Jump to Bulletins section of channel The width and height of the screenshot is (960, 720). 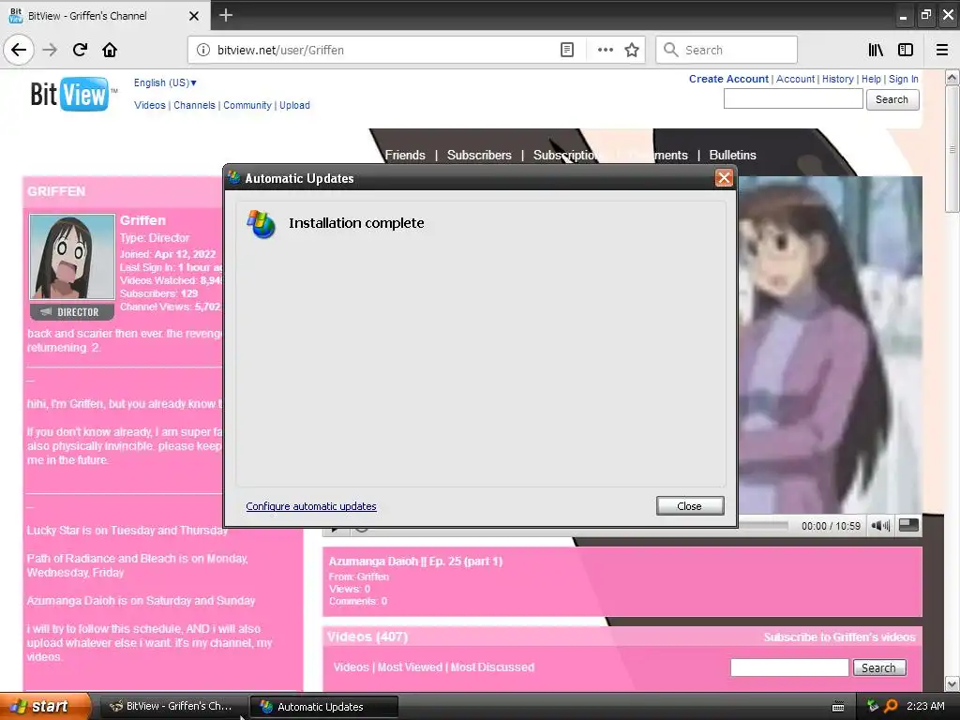(732, 155)
